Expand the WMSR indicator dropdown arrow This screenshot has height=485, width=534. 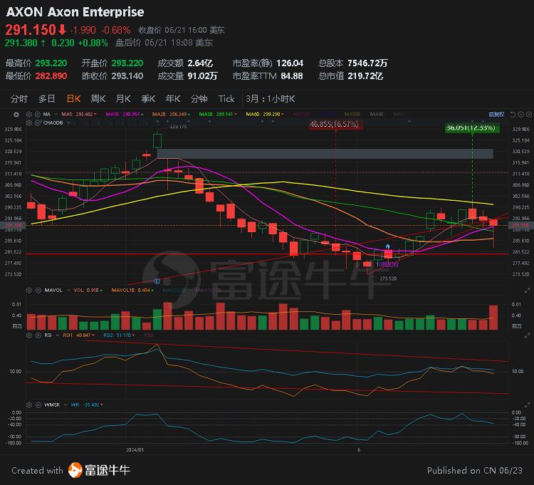click(66, 405)
